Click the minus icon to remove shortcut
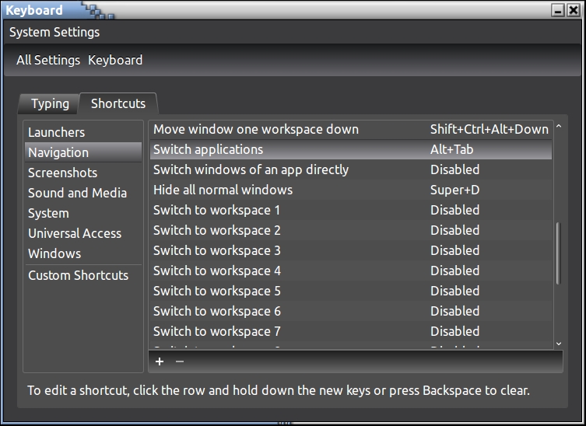586x426 pixels. (x=180, y=361)
